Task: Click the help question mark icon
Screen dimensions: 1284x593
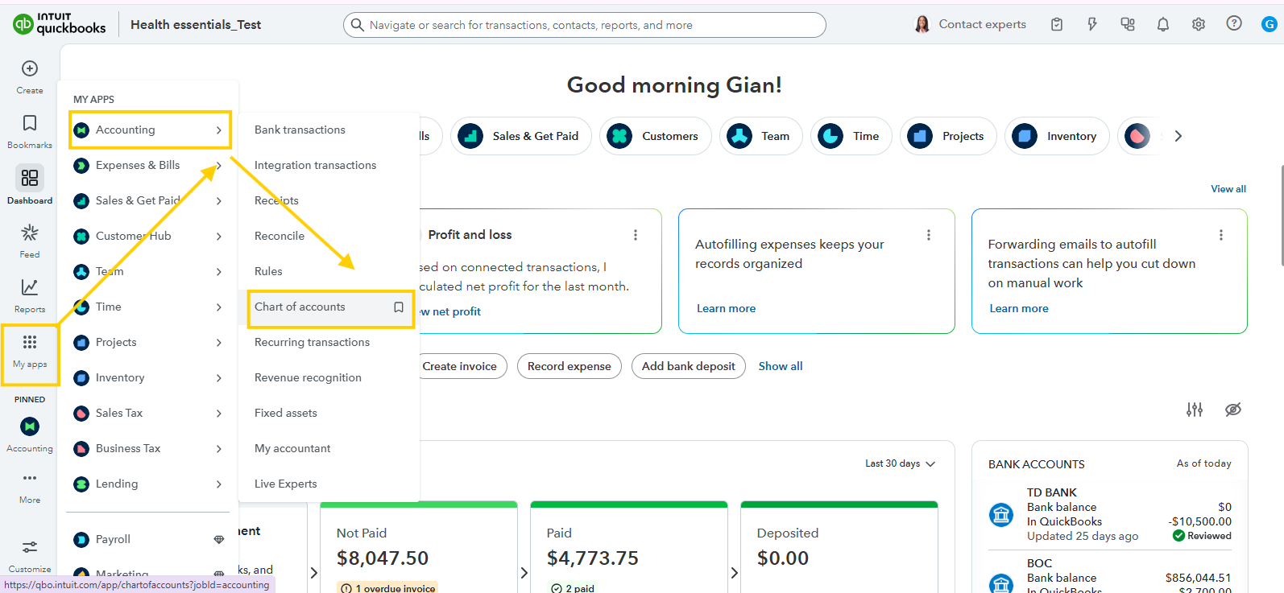Action: point(1233,24)
